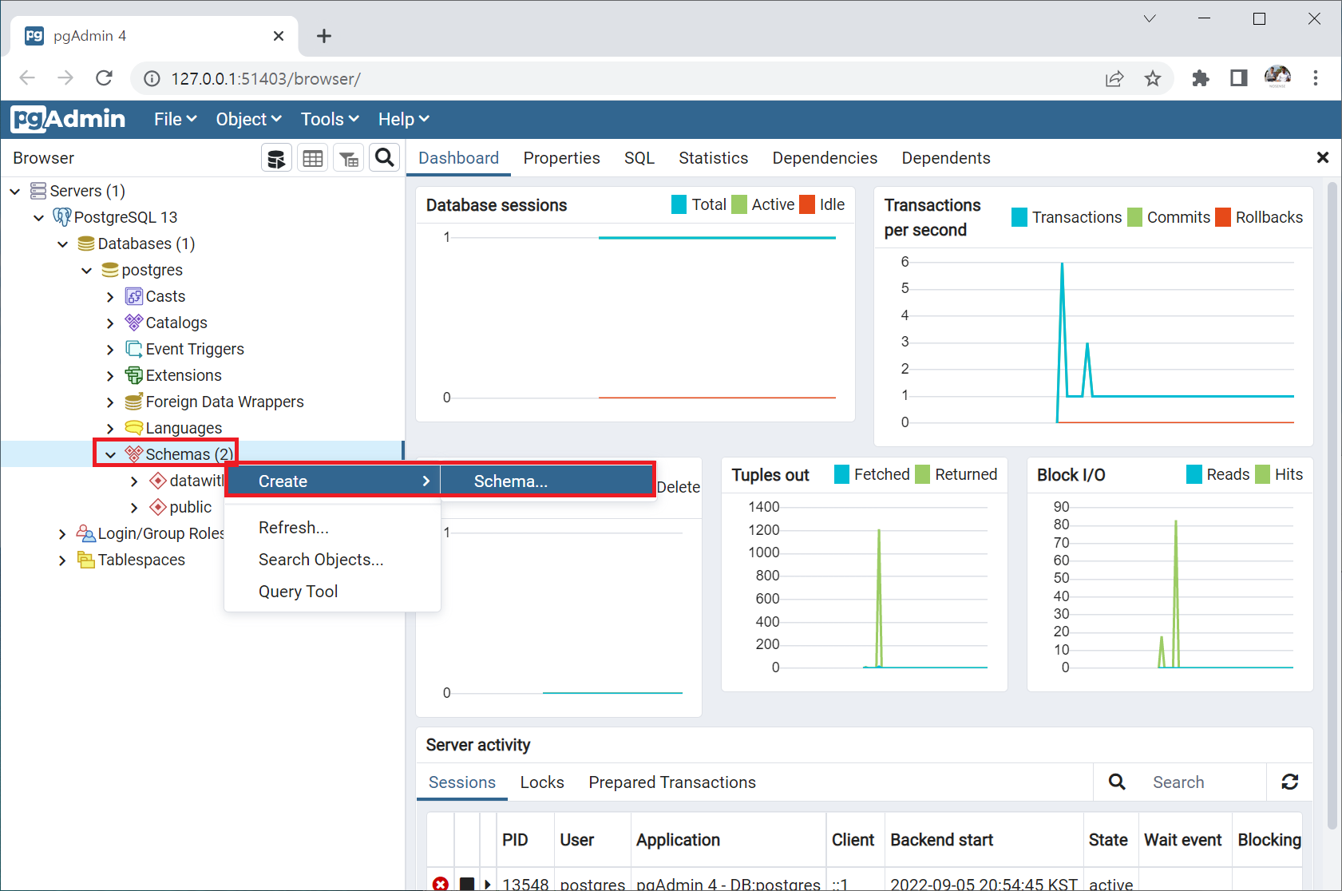Click the Casts node icon

[x=134, y=296]
